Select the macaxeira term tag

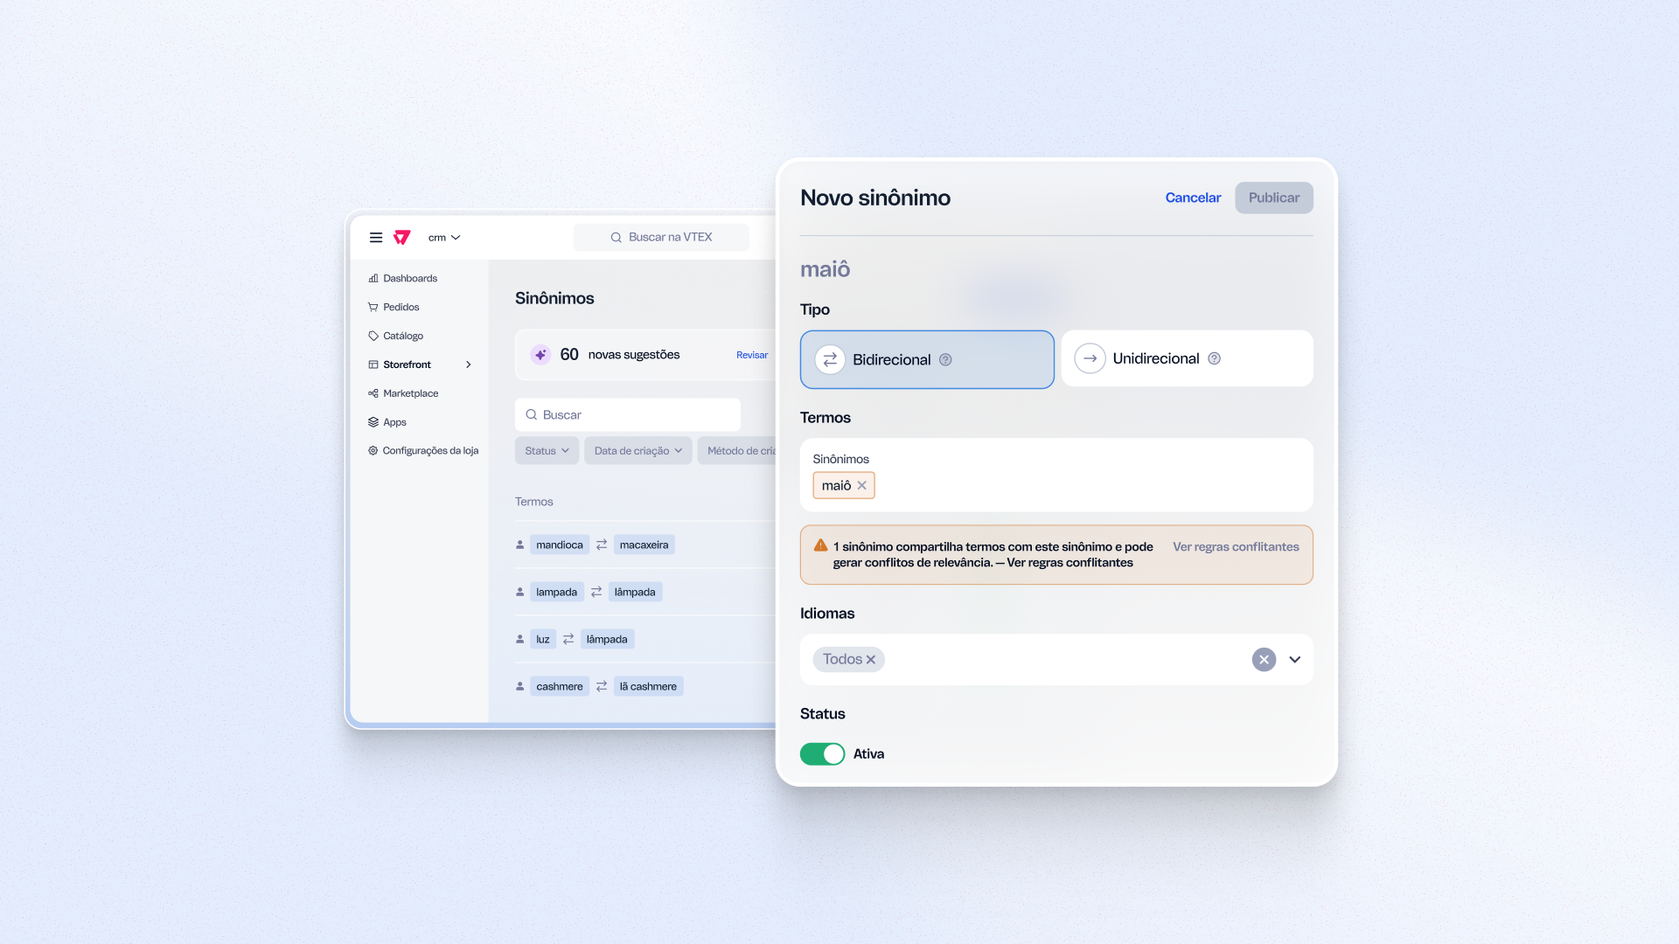click(644, 545)
